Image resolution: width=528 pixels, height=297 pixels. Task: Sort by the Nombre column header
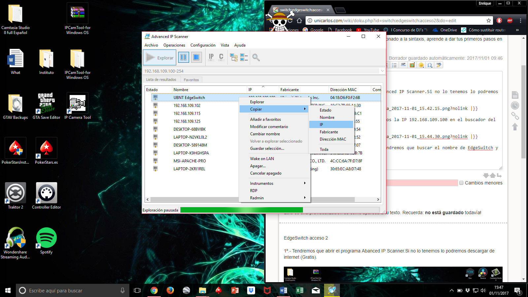210,89
